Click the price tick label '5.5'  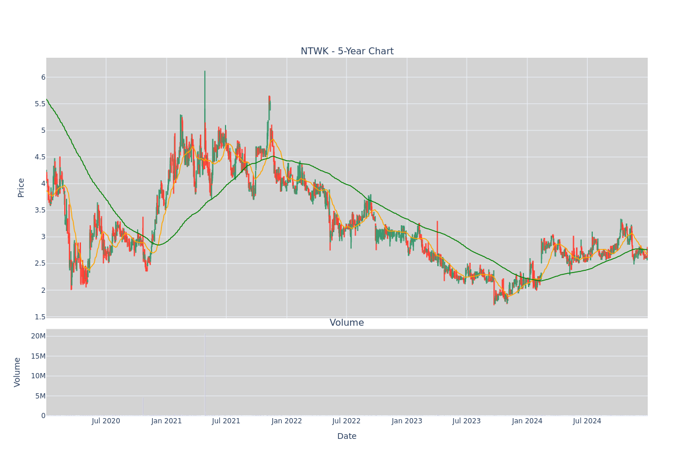pyautogui.click(x=40, y=104)
